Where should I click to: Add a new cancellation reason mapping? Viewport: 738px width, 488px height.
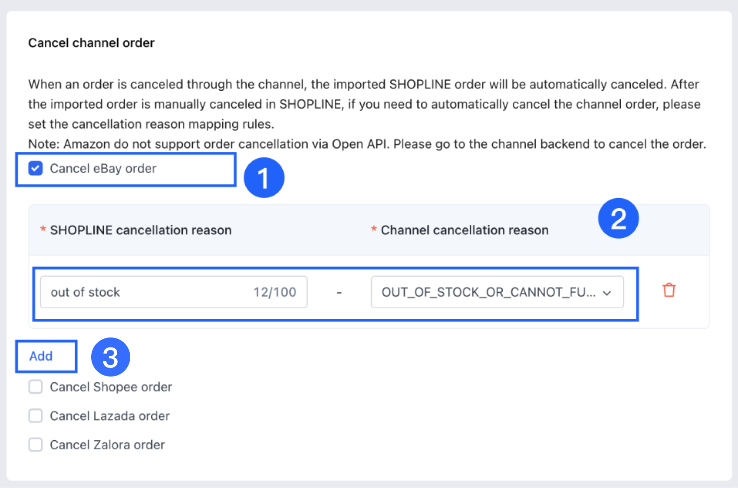pyautogui.click(x=41, y=356)
